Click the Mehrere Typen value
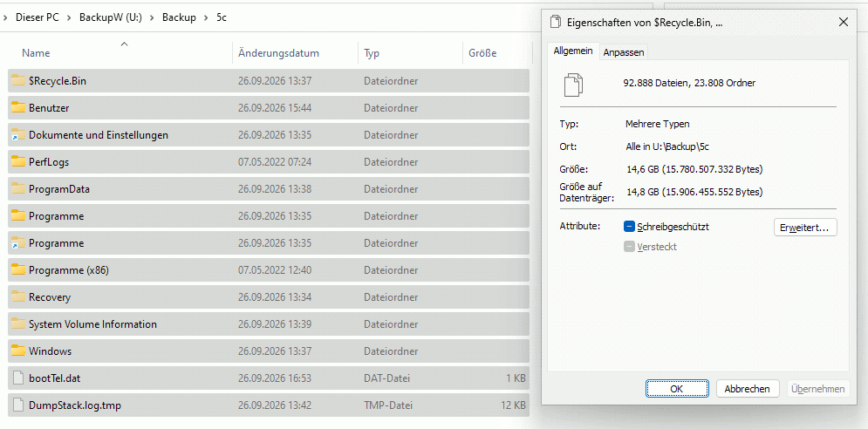Image resolution: width=868 pixels, height=429 pixels. coord(657,124)
